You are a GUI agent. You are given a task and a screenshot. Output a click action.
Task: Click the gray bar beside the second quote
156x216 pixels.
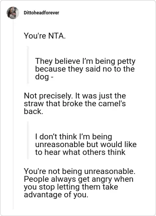tap(28, 140)
